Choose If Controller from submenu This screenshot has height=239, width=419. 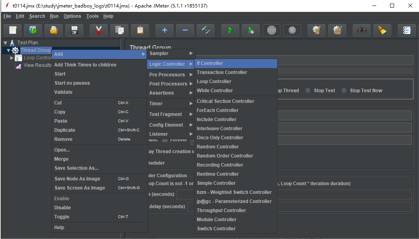pos(236,63)
